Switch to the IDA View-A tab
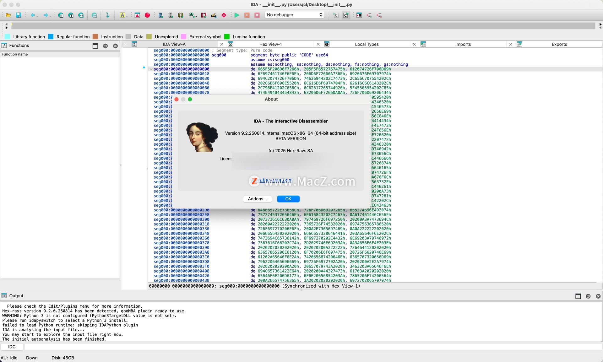Screen dimensions: 603x362 coord(174,44)
